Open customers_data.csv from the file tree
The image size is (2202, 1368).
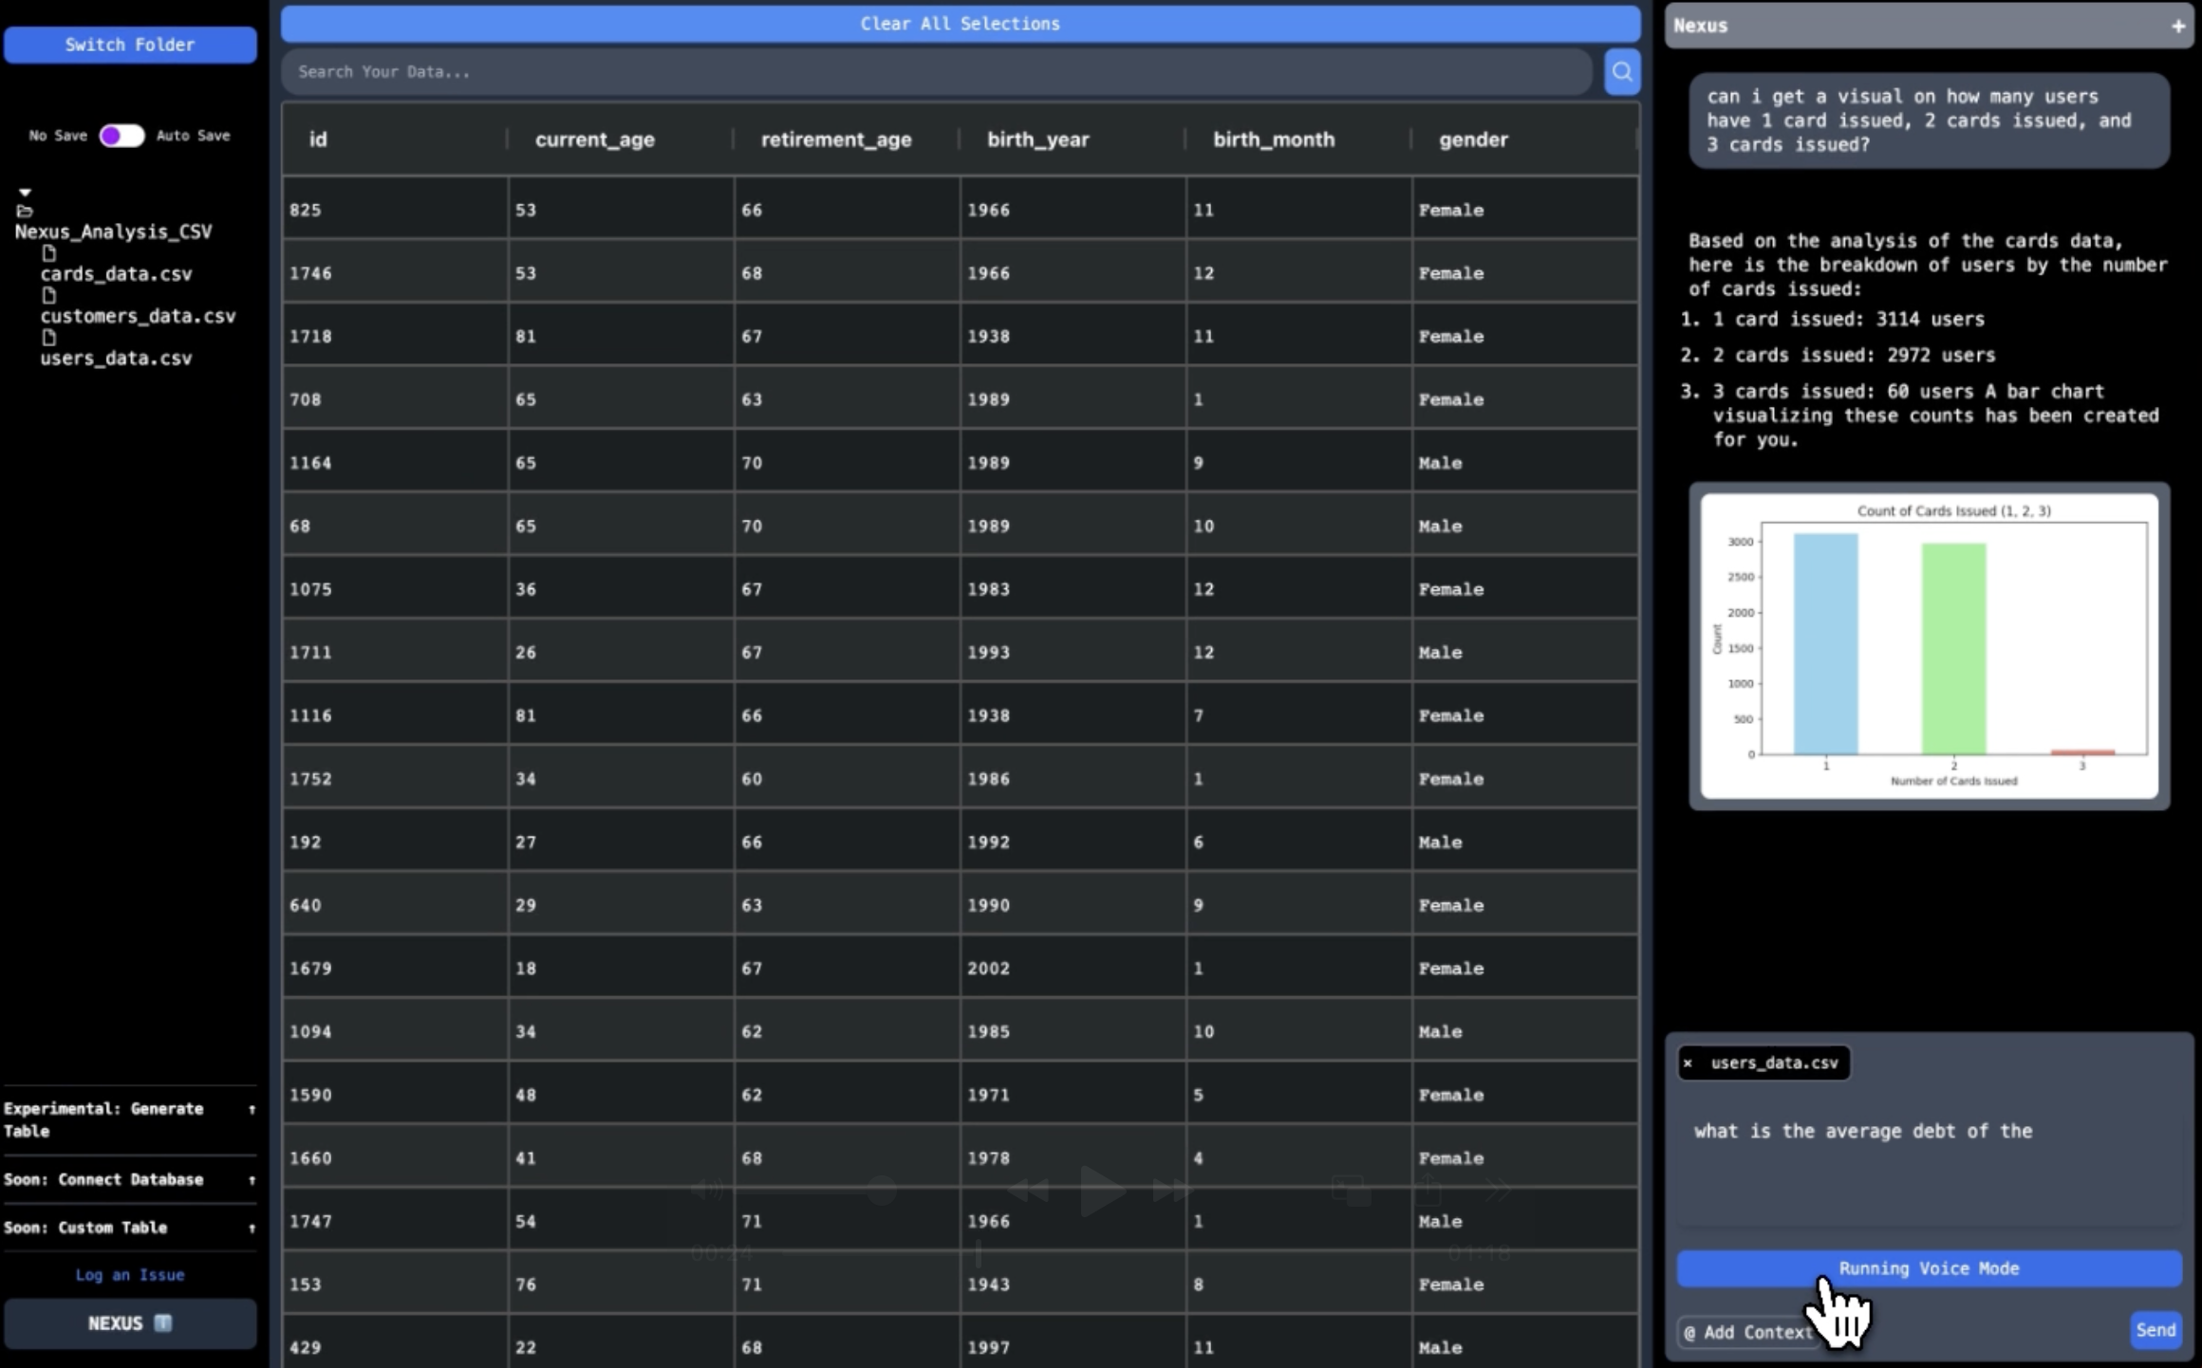tap(138, 316)
